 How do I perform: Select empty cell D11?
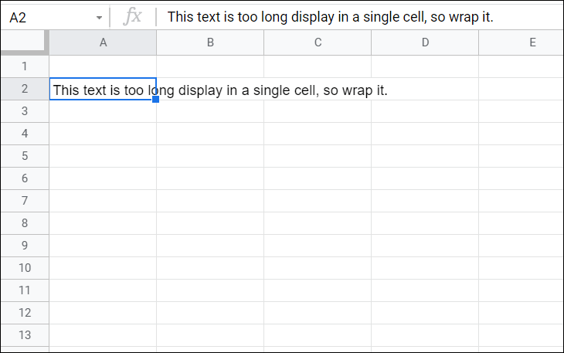tap(425, 290)
